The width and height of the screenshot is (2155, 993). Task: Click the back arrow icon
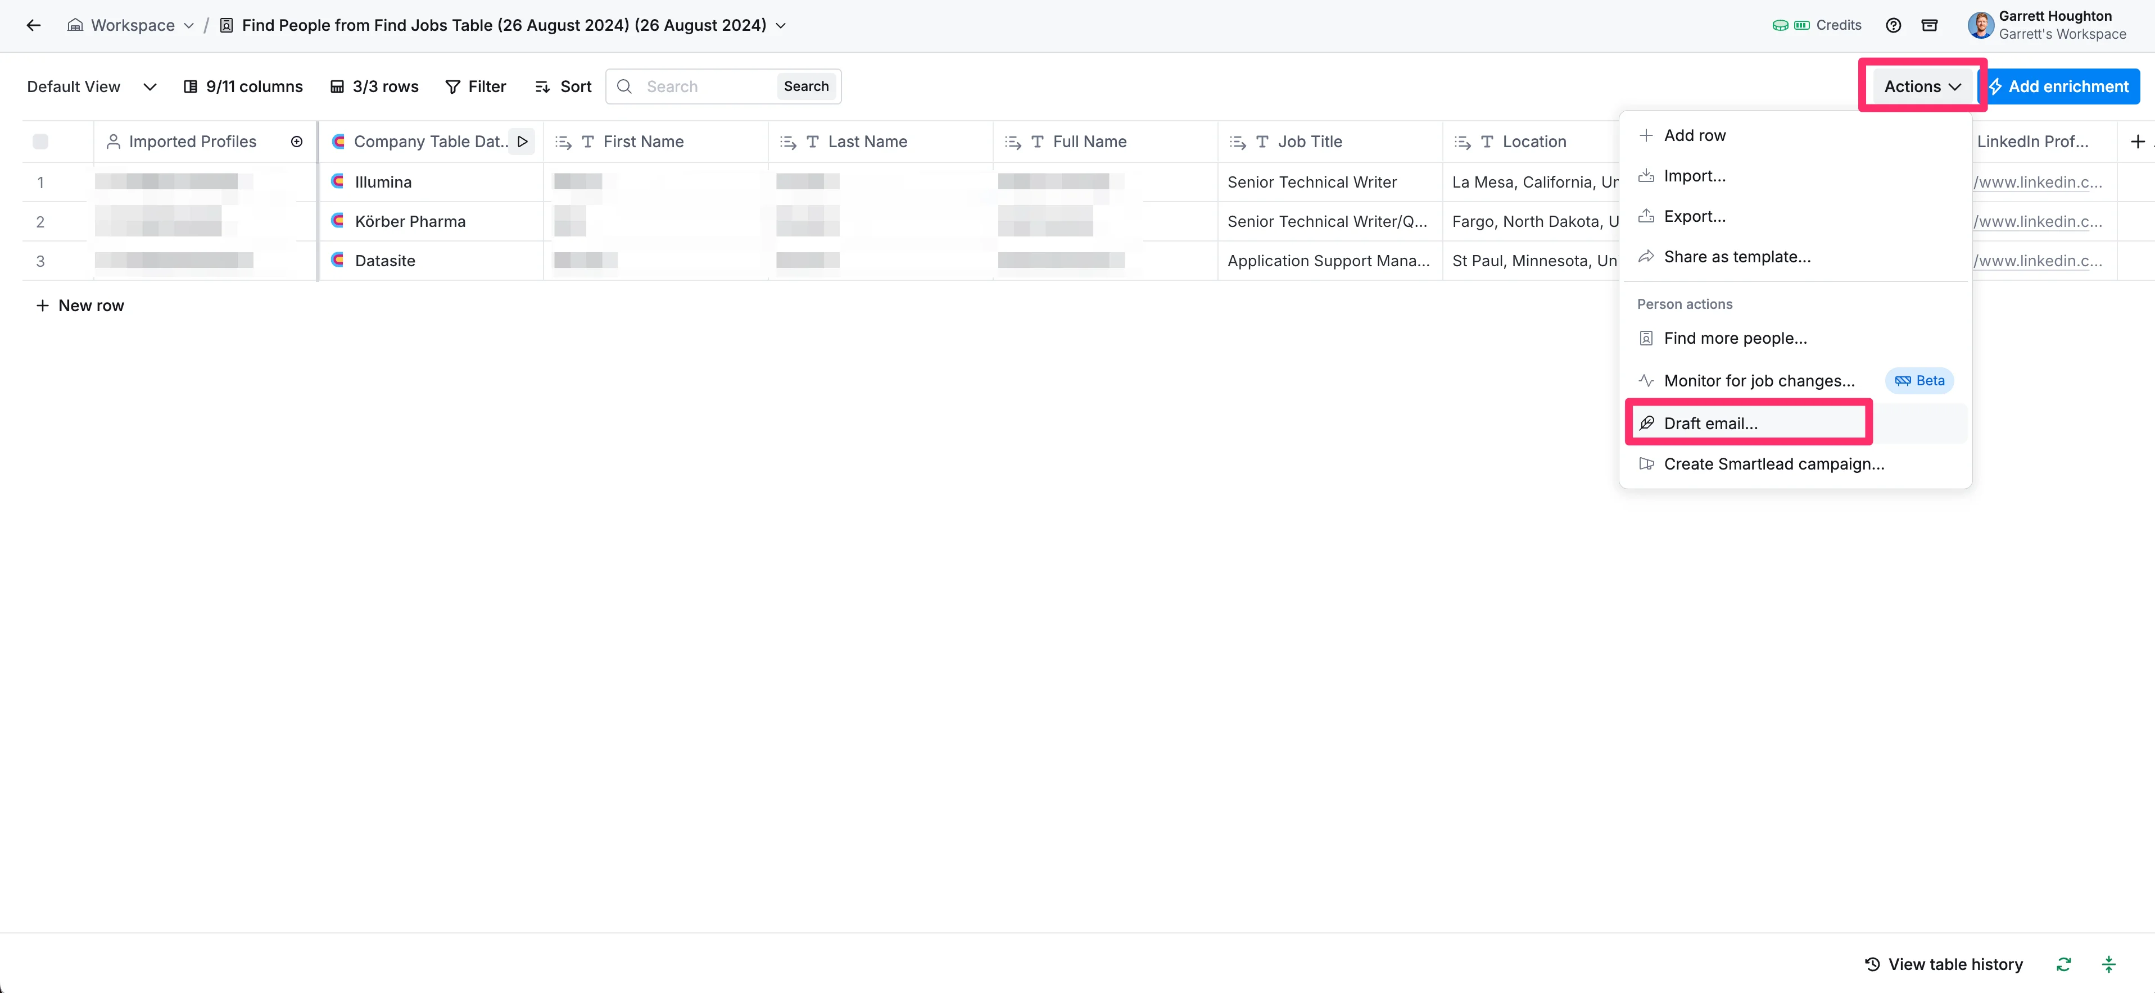point(34,25)
